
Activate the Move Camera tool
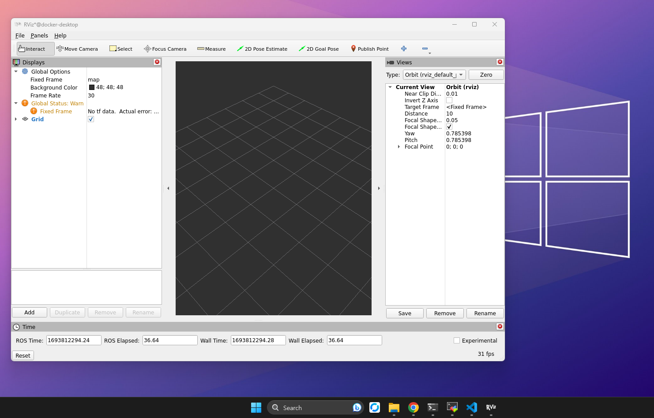click(78, 49)
